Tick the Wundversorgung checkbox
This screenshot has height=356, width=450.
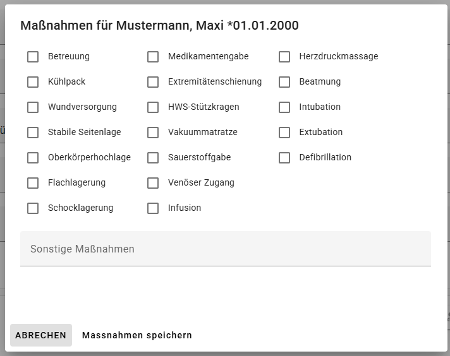click(33, 107)
